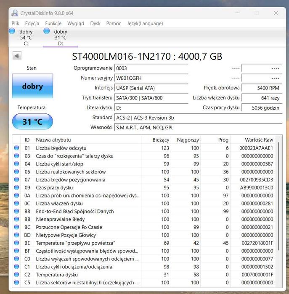Select 'End-to-End Błąd Spójności Danych' attribute
This screenshot has height=294, width=289.
(x=75, y=211)
